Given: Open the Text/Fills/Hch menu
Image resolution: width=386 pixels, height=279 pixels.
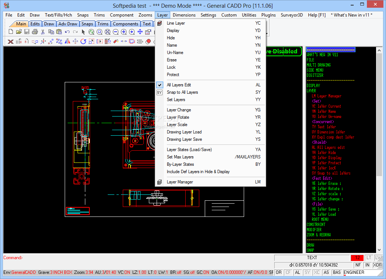Looking at the screenshot, I should (x=58, y=15).
